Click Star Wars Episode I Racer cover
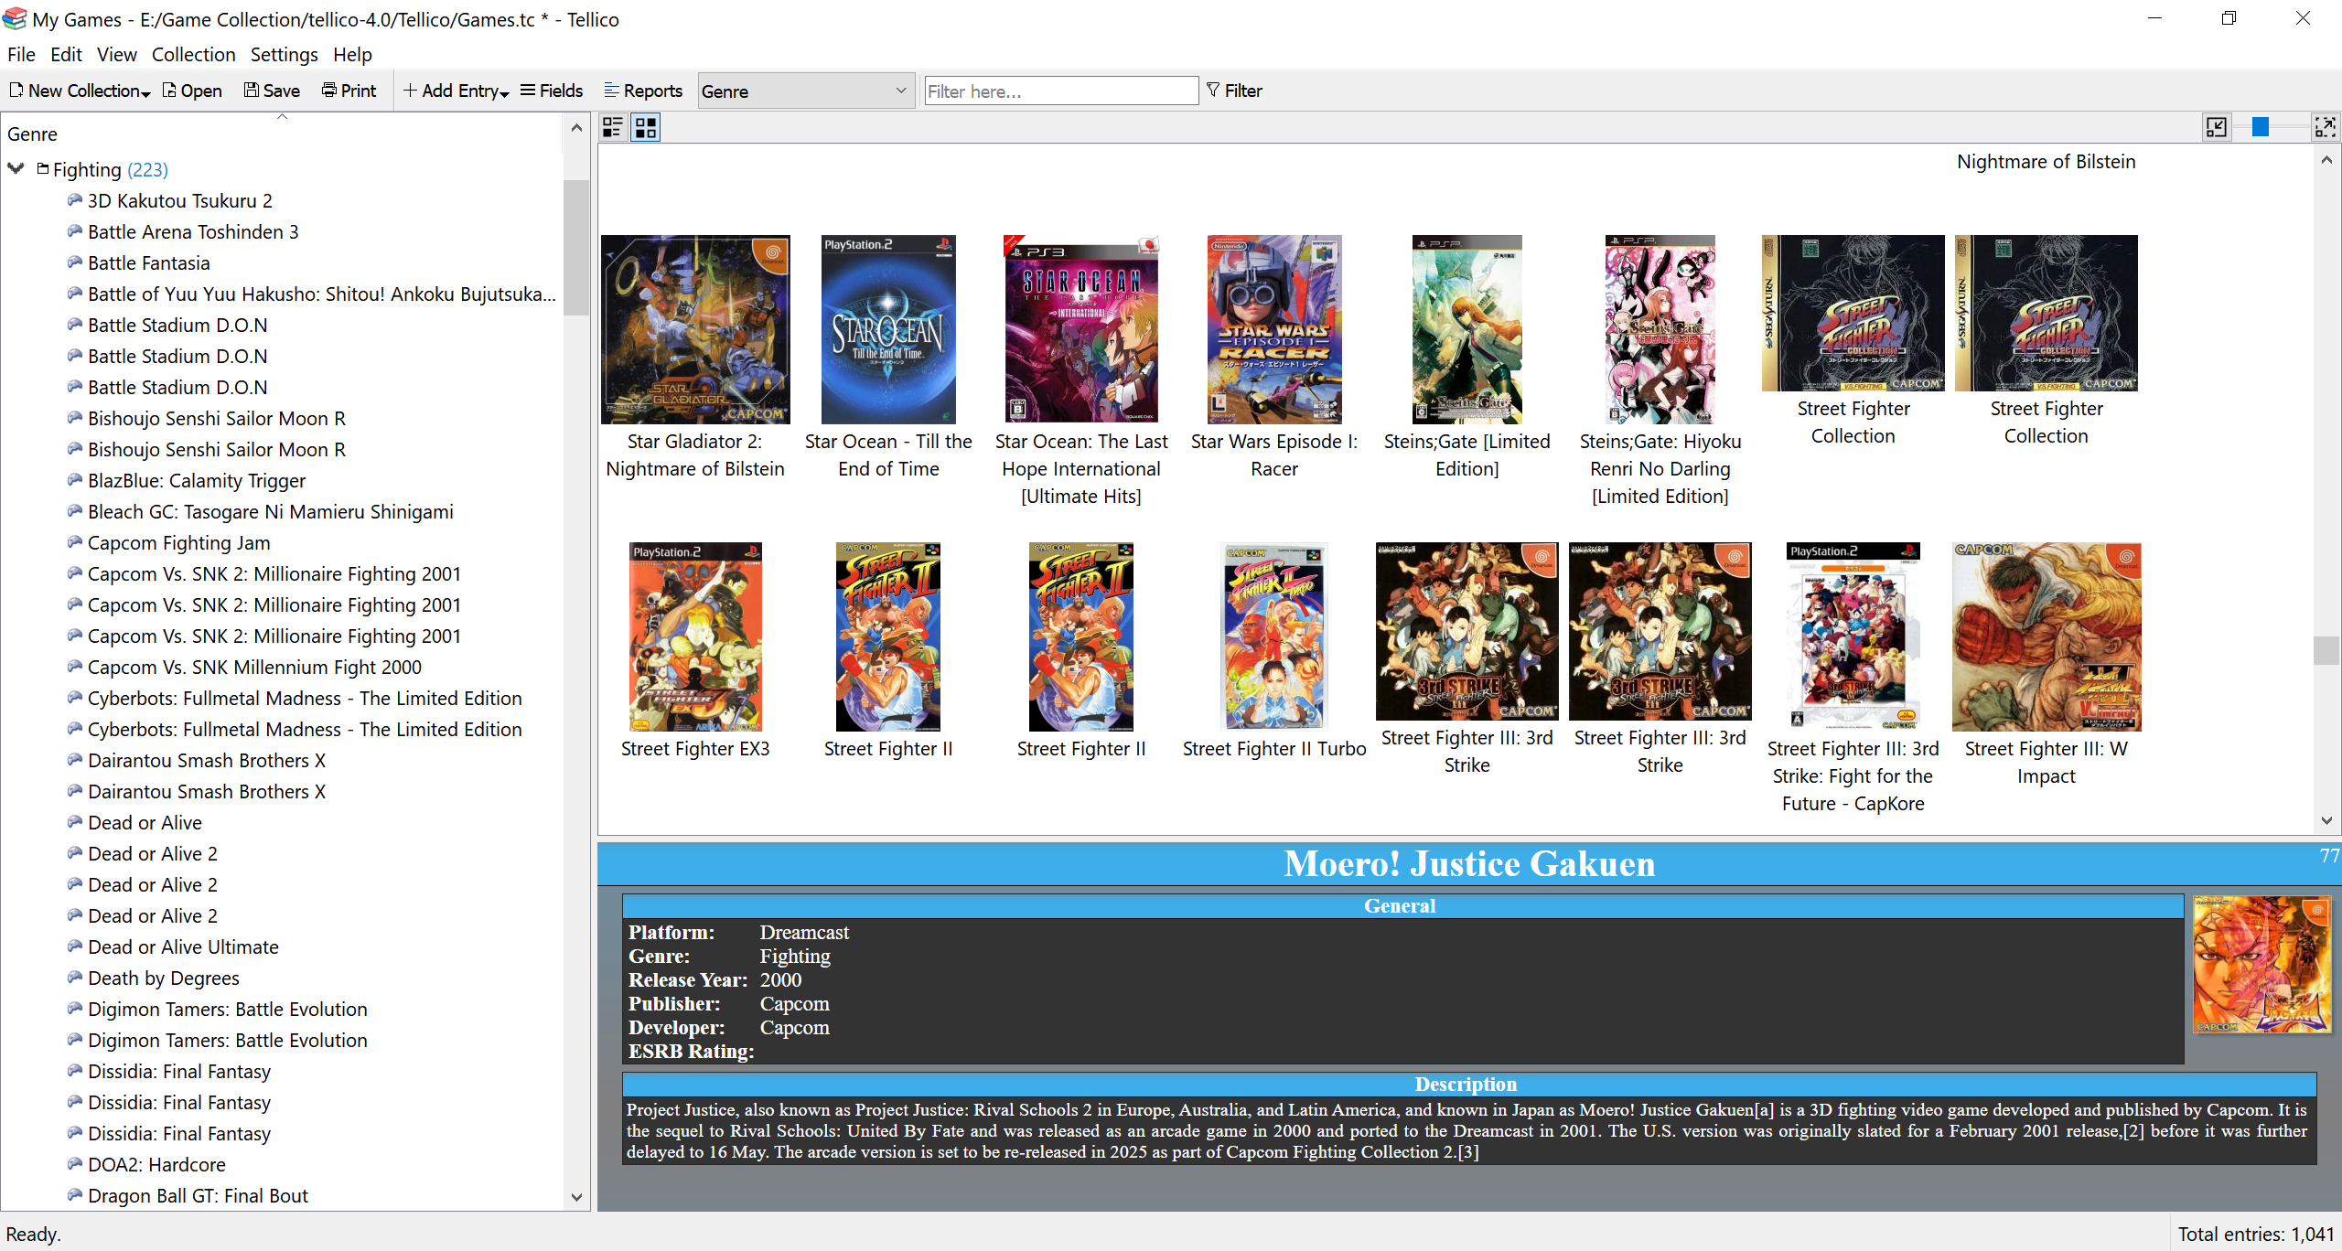This screenshot has width=2342, height=1251. point(1274,329)
